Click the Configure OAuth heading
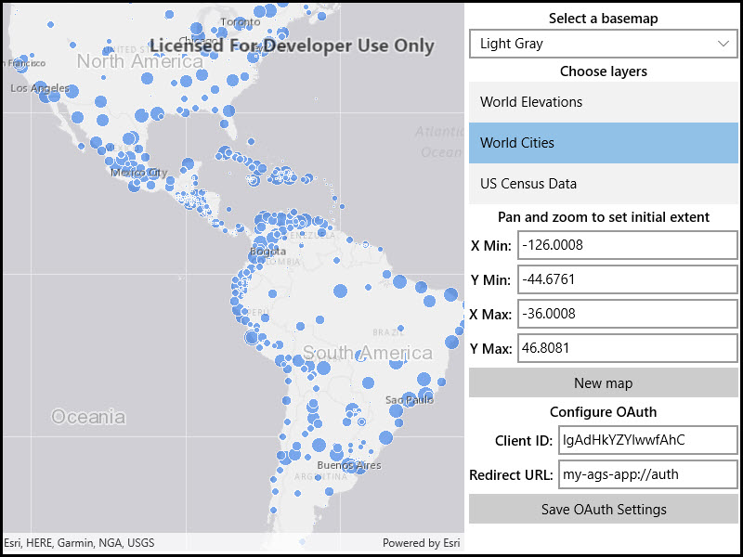This screenshot has height=557, width=743. click(603, 412)
